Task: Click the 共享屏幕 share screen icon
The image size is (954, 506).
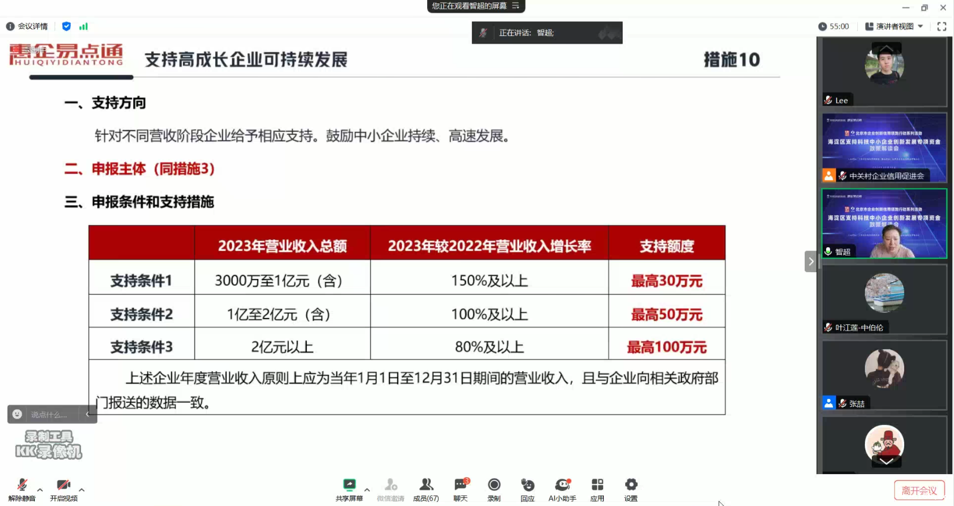Action: tap(349, 489)
